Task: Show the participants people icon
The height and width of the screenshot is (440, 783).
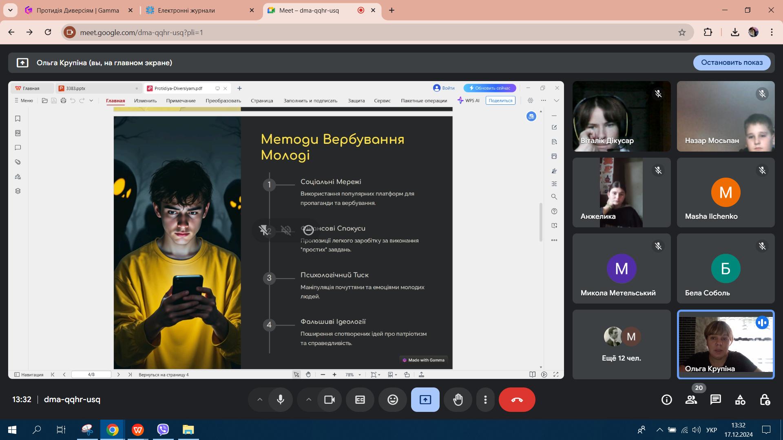Action: (x=691, y=400)
